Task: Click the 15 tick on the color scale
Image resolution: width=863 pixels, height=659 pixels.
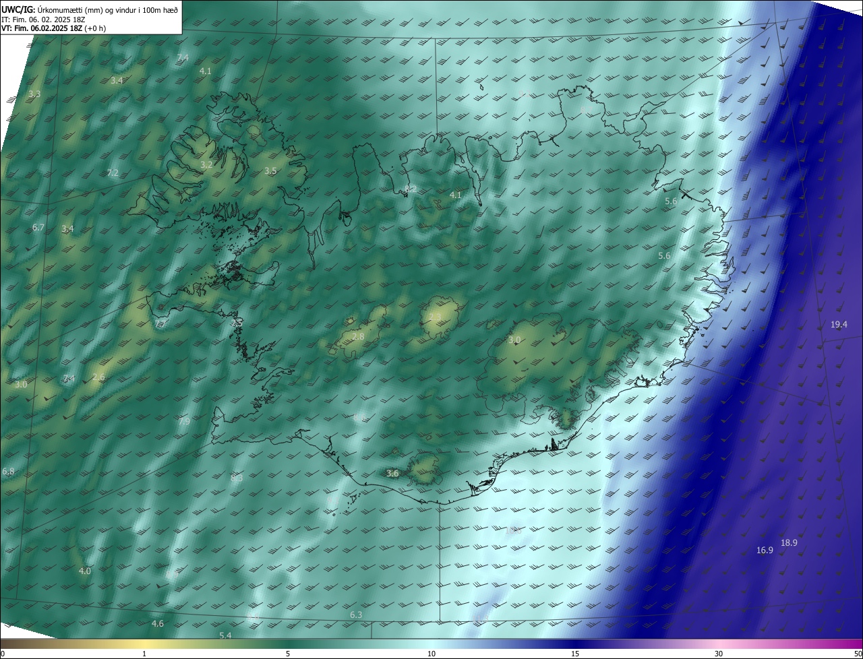Action: tap(575, 654)
